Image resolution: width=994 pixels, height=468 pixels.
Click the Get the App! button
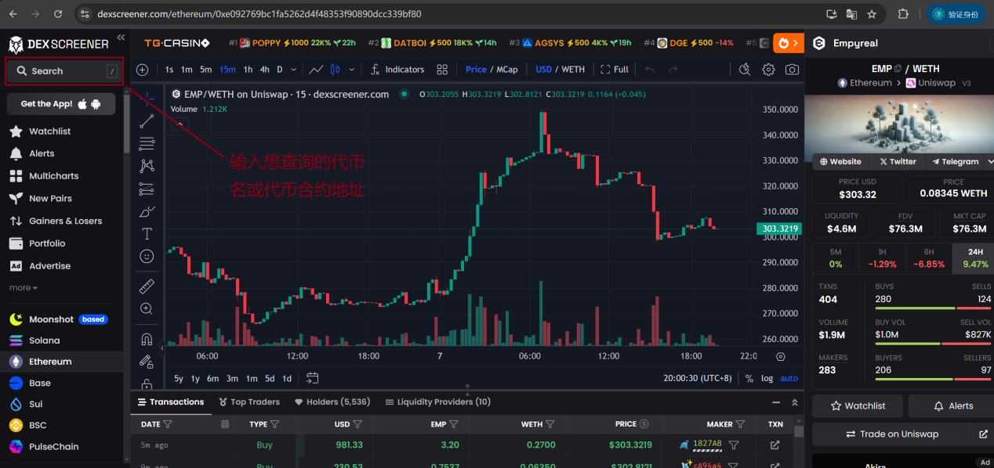[61, 104]
